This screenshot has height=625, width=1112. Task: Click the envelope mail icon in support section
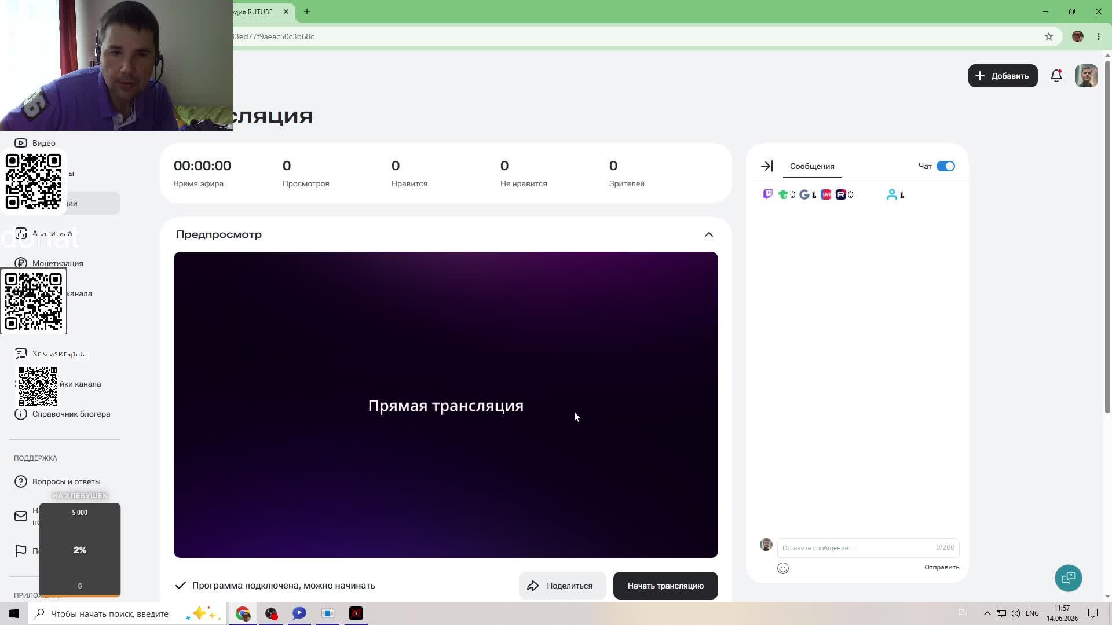pos(21,516)
